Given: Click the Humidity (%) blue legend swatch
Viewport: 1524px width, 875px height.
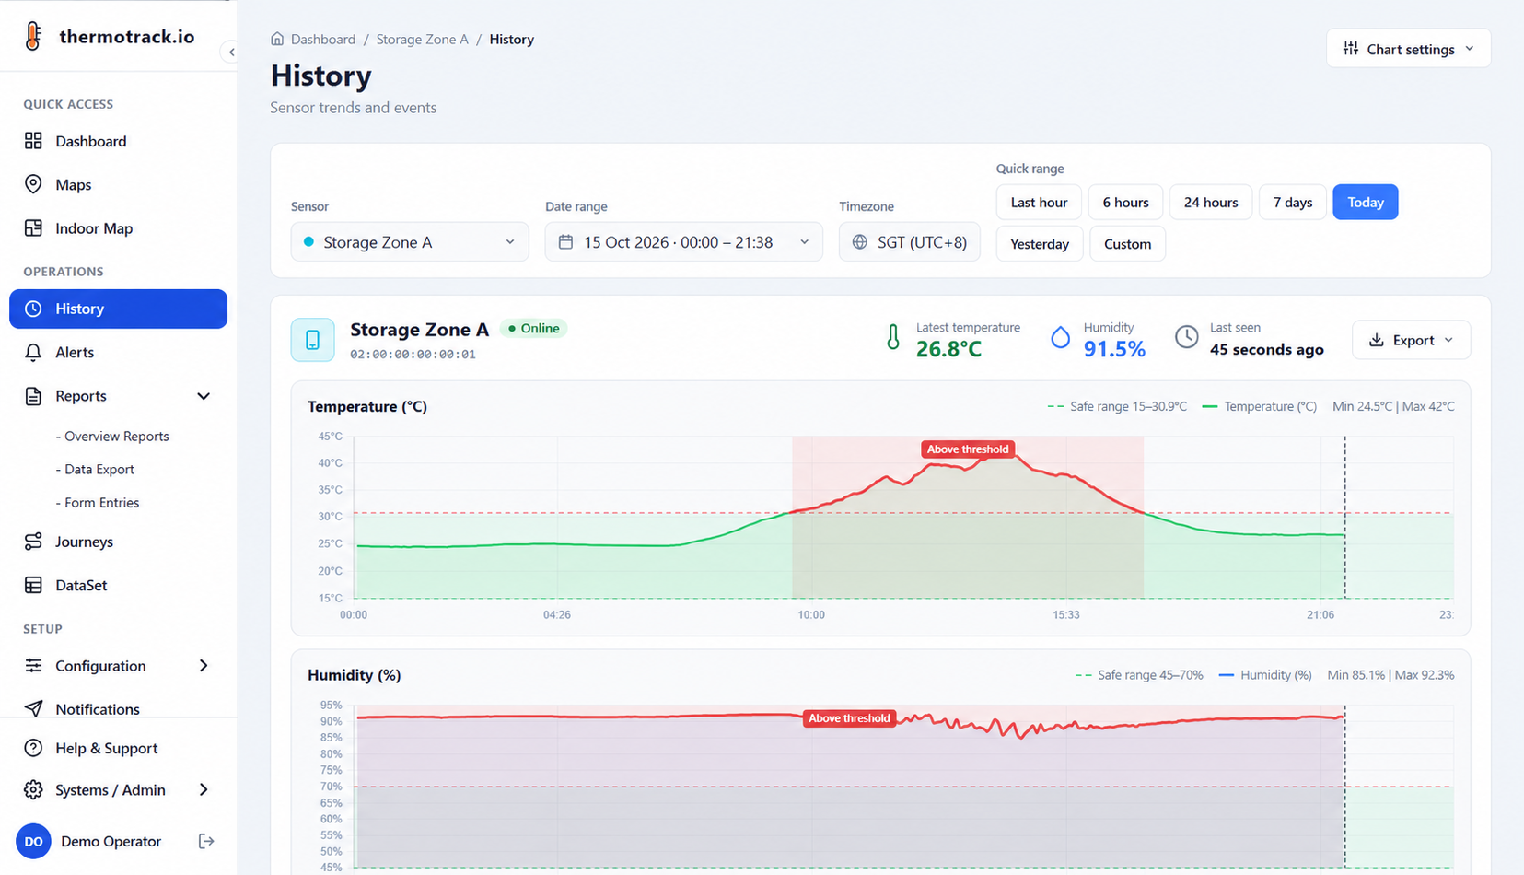Looking at the screenshot, I should (1226, 675).
